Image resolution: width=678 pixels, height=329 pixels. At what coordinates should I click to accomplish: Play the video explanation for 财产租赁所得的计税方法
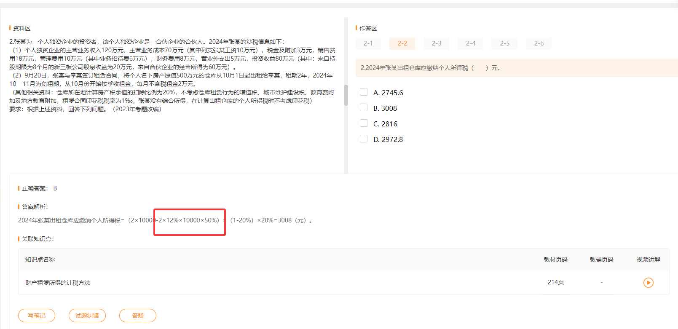(x=648, y=283)
